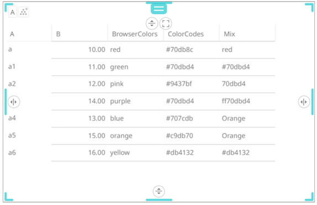Screen dimensions: 317x205
Task: Click the text 'A' icon at top left
Action: (x=13, y=12)
